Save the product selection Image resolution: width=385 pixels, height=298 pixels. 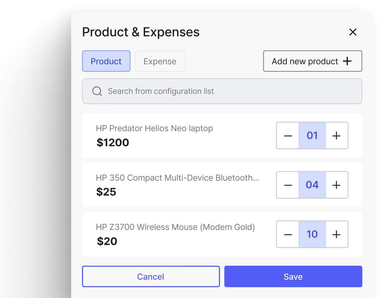click(x=293, y=276)
